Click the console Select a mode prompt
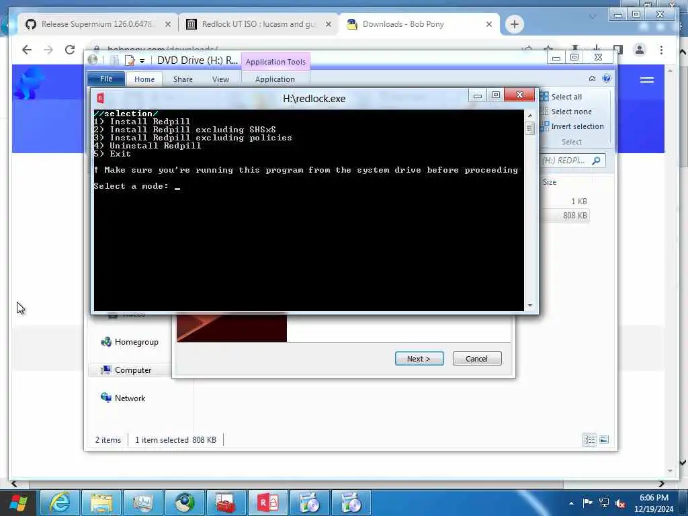This screenshot has width=688, height=516. click(x=131, y=186)
